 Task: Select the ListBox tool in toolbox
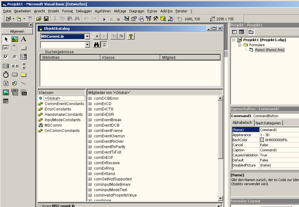(x=6, y=66)
